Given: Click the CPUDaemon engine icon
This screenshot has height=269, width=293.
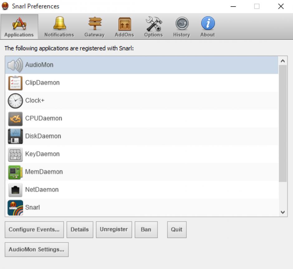Looking at the screenshot, I should pyautogui.click(x=15, y=119).
